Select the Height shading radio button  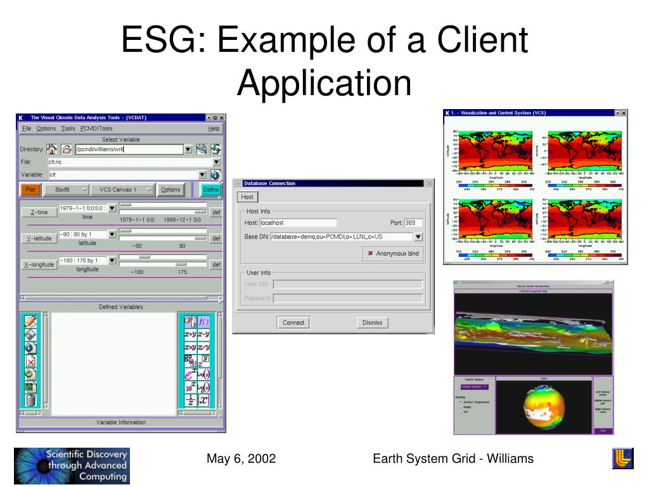pyautogui.click(x=461, y=407)
